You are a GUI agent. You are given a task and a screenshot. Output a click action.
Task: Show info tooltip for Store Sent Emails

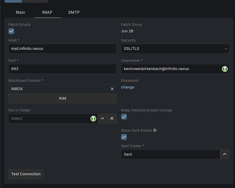[155, 130]
